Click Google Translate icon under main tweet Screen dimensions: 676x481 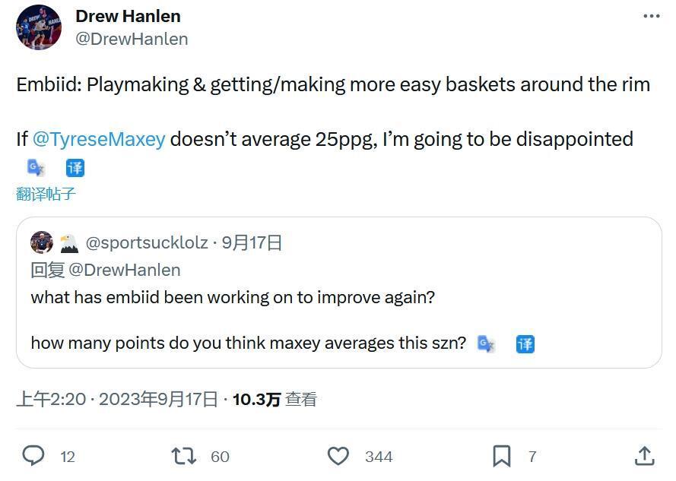[x=36, y=168]
